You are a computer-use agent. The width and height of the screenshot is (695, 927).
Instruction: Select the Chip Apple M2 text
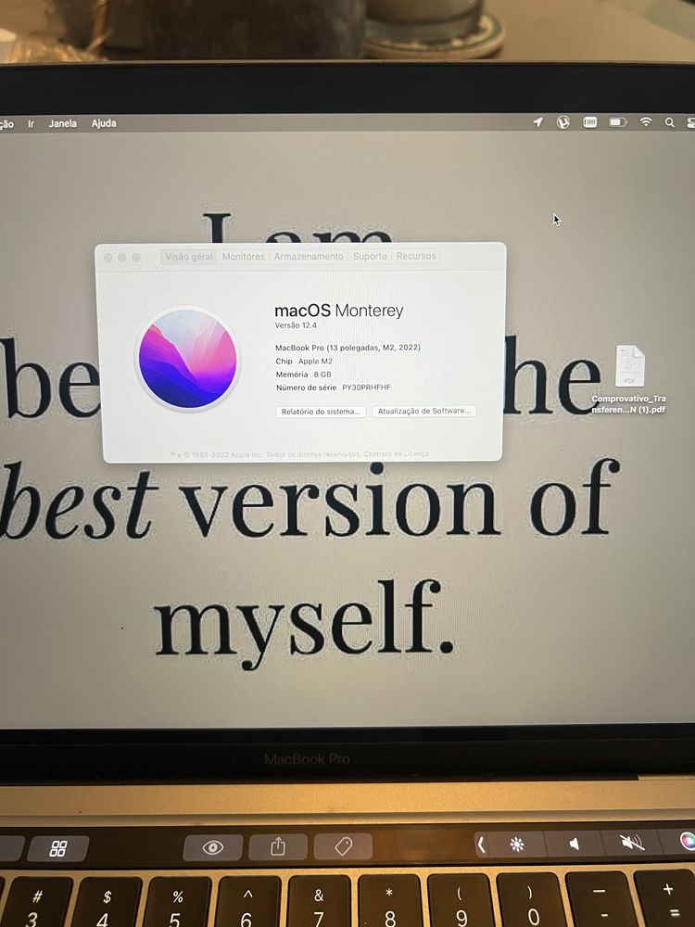pyautogui.click(x=304, y=361)
